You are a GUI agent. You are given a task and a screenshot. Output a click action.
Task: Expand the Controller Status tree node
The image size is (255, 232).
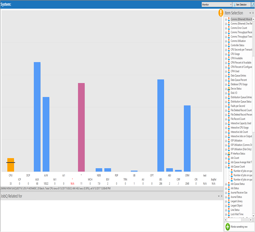click(x=226, y=45)
